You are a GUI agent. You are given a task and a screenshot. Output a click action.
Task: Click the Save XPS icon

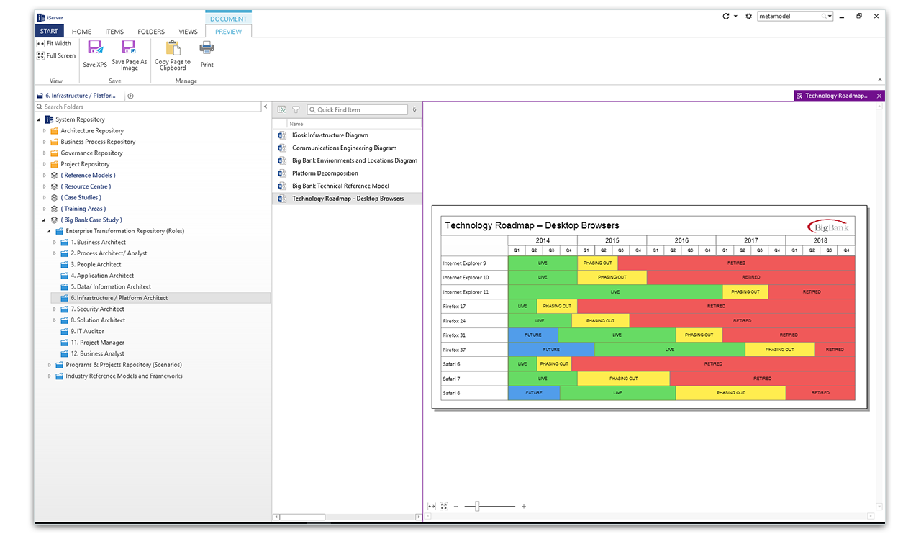[x=95, y=47]
